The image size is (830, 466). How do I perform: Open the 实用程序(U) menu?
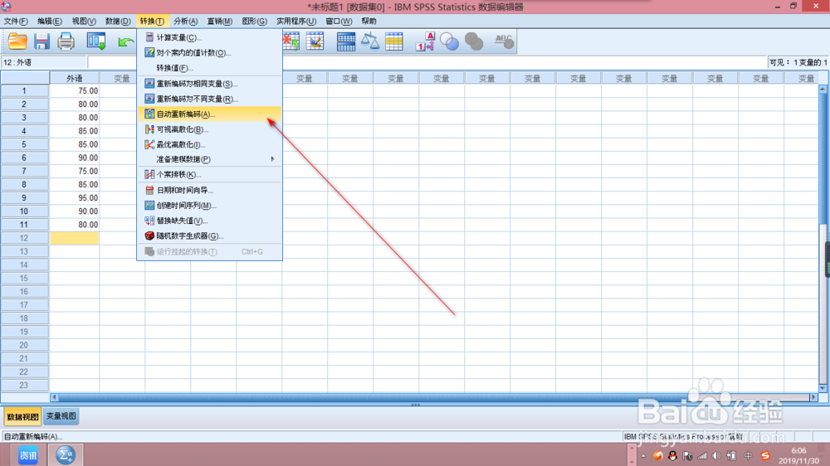(x=296, y=22)
